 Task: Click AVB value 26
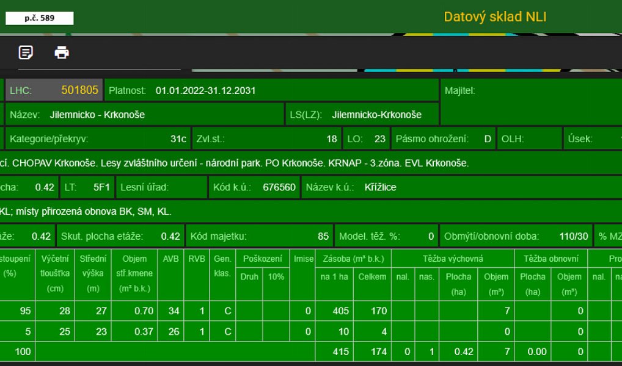point(174,331)
